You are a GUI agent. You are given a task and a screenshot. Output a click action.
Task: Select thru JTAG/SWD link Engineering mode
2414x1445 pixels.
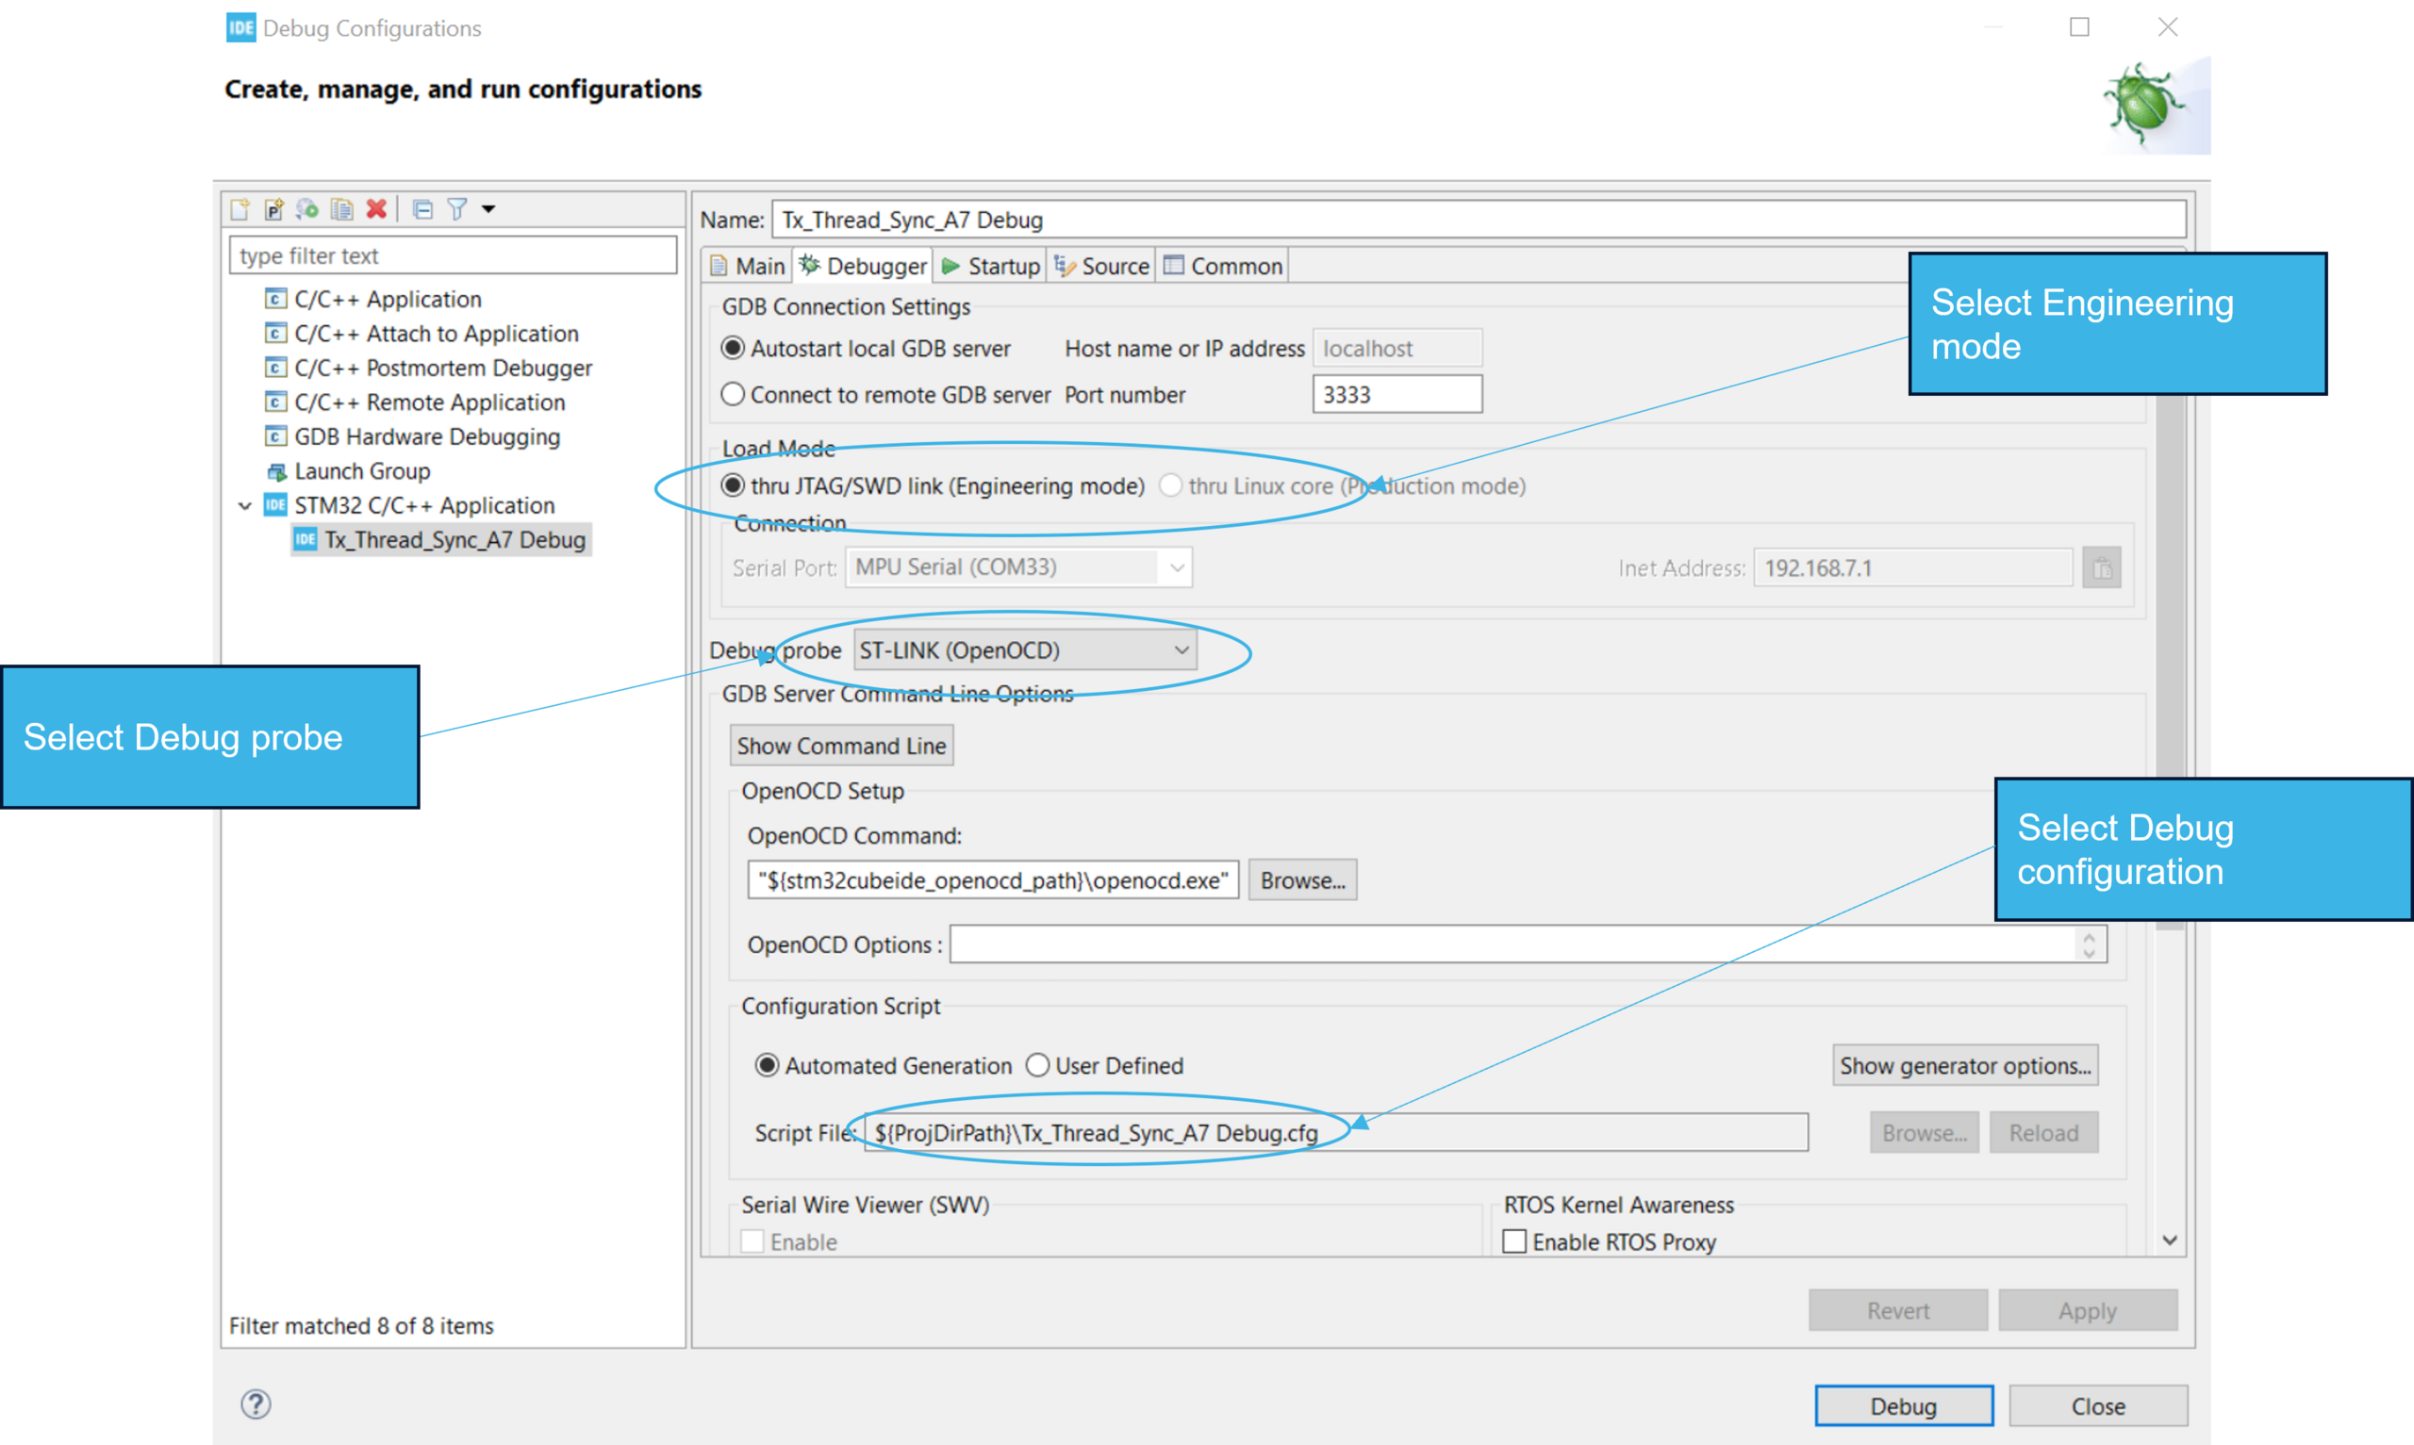(x=932, y=484)
